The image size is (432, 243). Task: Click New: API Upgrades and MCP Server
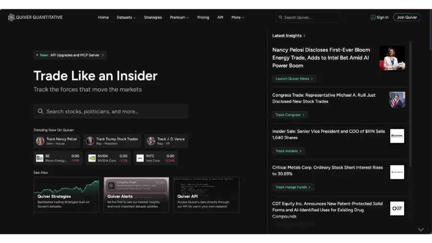click(70, 55)
